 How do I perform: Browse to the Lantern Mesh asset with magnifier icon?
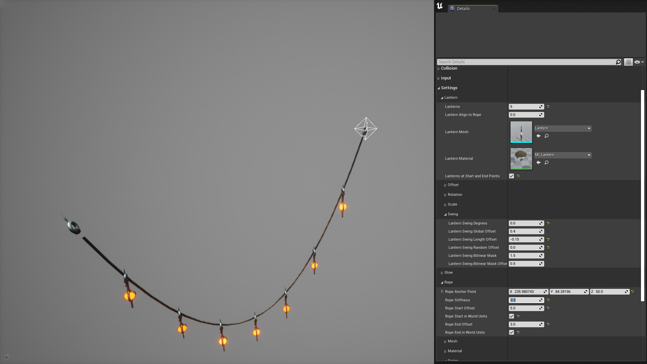(x=546, y=136)
